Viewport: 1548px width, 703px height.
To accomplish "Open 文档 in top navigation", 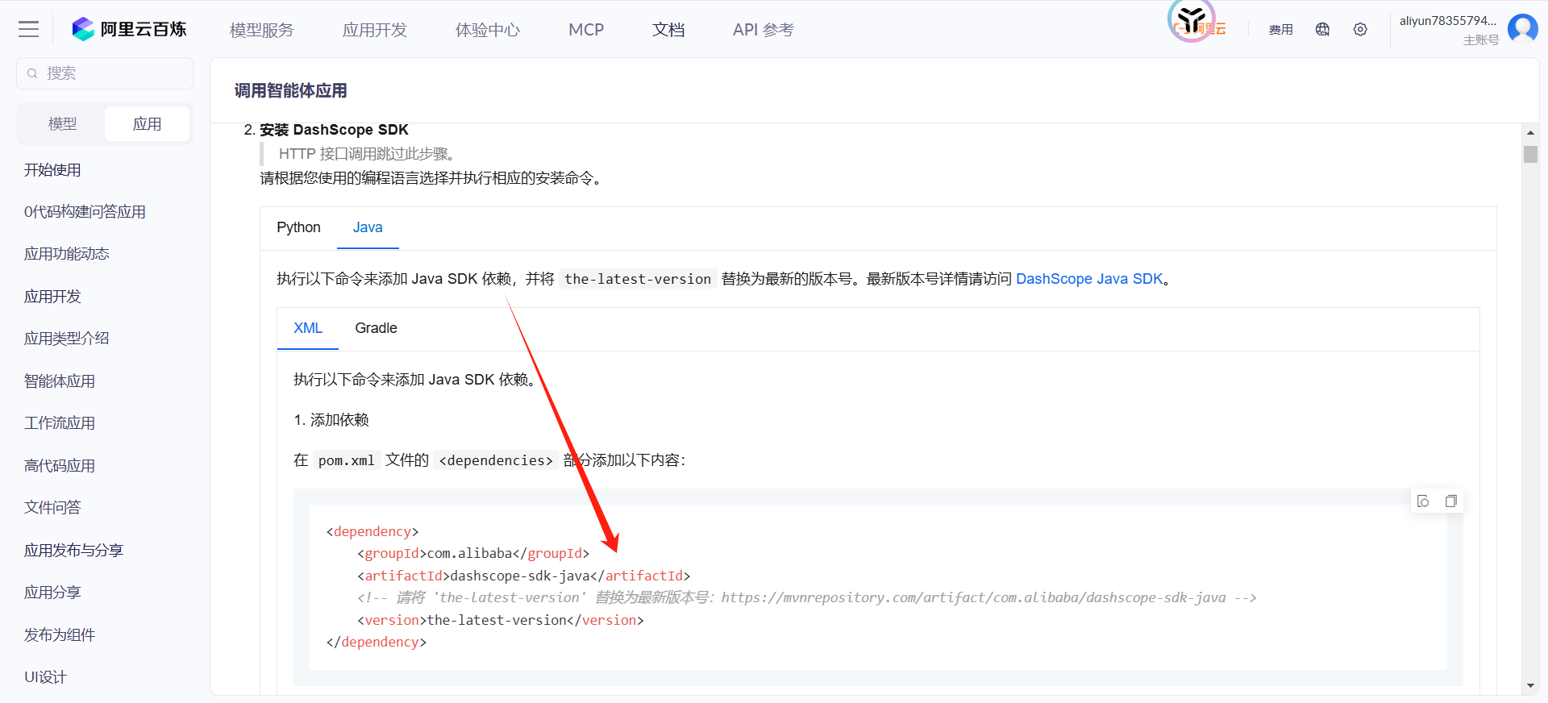I will 668,30.
